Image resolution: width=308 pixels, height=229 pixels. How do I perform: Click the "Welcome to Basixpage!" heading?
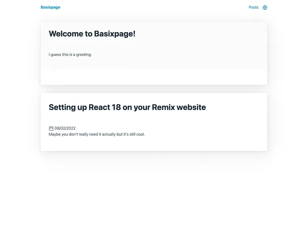[92, 34]
